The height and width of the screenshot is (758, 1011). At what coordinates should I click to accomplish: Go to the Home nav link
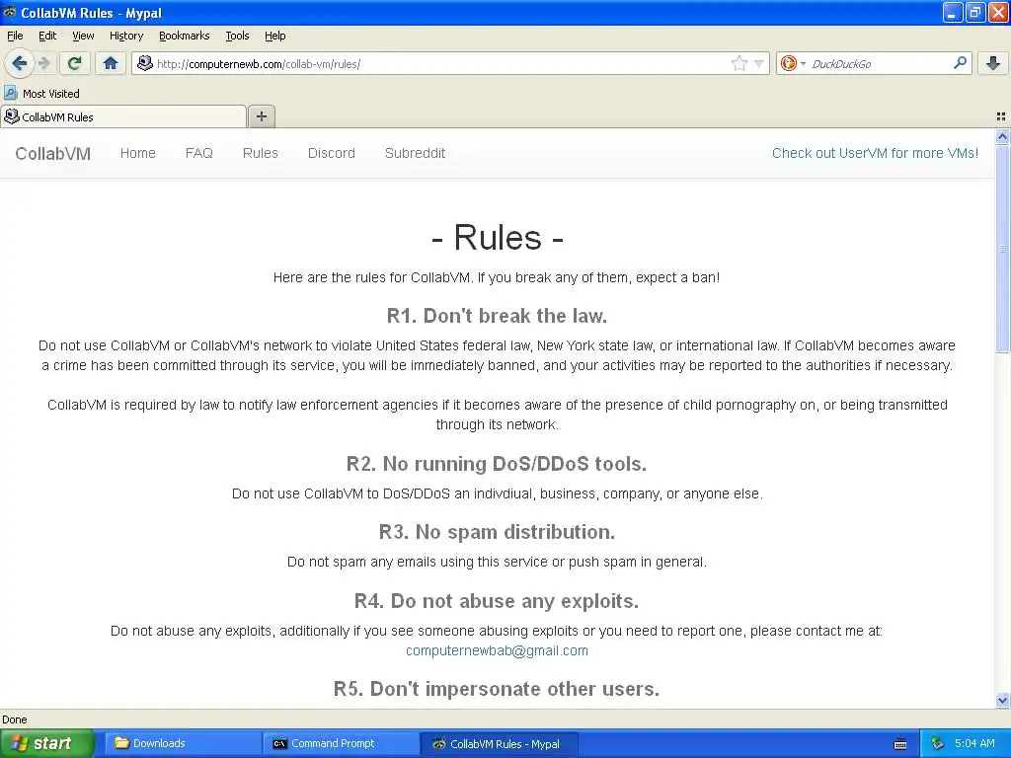pyautogui.click(x=138, y=153)
